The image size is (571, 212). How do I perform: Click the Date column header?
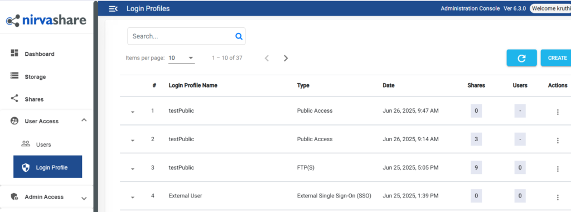tap(389, 85)
